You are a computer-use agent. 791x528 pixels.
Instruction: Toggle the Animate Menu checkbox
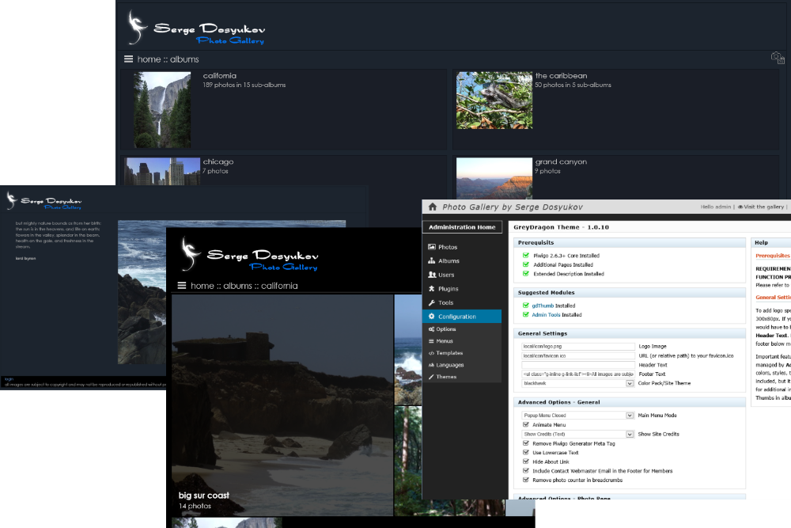pos(526,425)
